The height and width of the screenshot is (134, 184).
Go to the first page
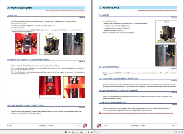point(66,132)
